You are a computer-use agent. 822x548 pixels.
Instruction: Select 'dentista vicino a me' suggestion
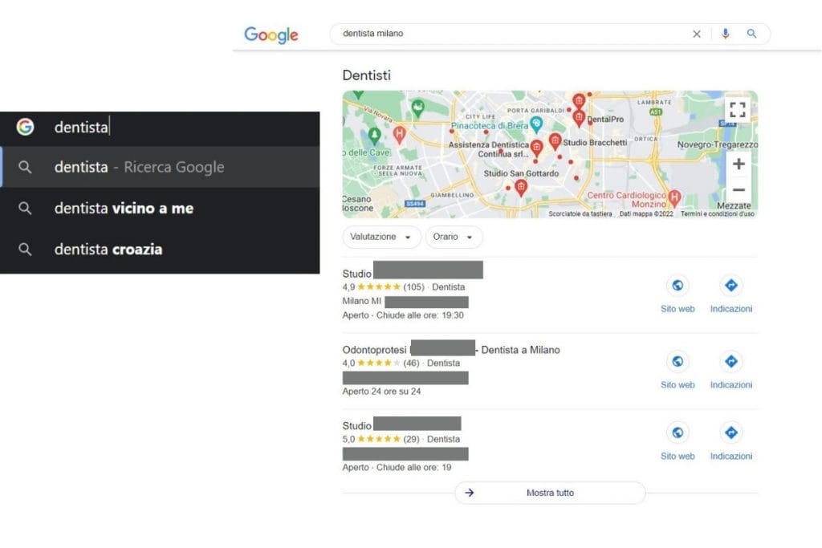(160, 209)
